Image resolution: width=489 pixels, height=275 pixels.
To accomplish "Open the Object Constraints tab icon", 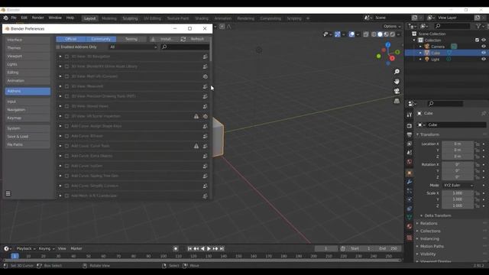I will click(x=410, y=209).
